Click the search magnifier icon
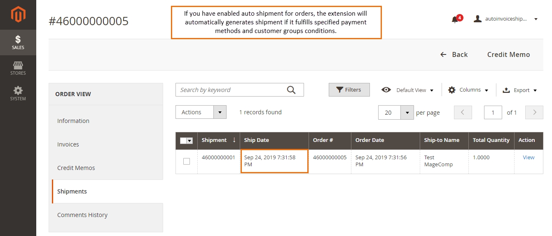 coord(291,90)
